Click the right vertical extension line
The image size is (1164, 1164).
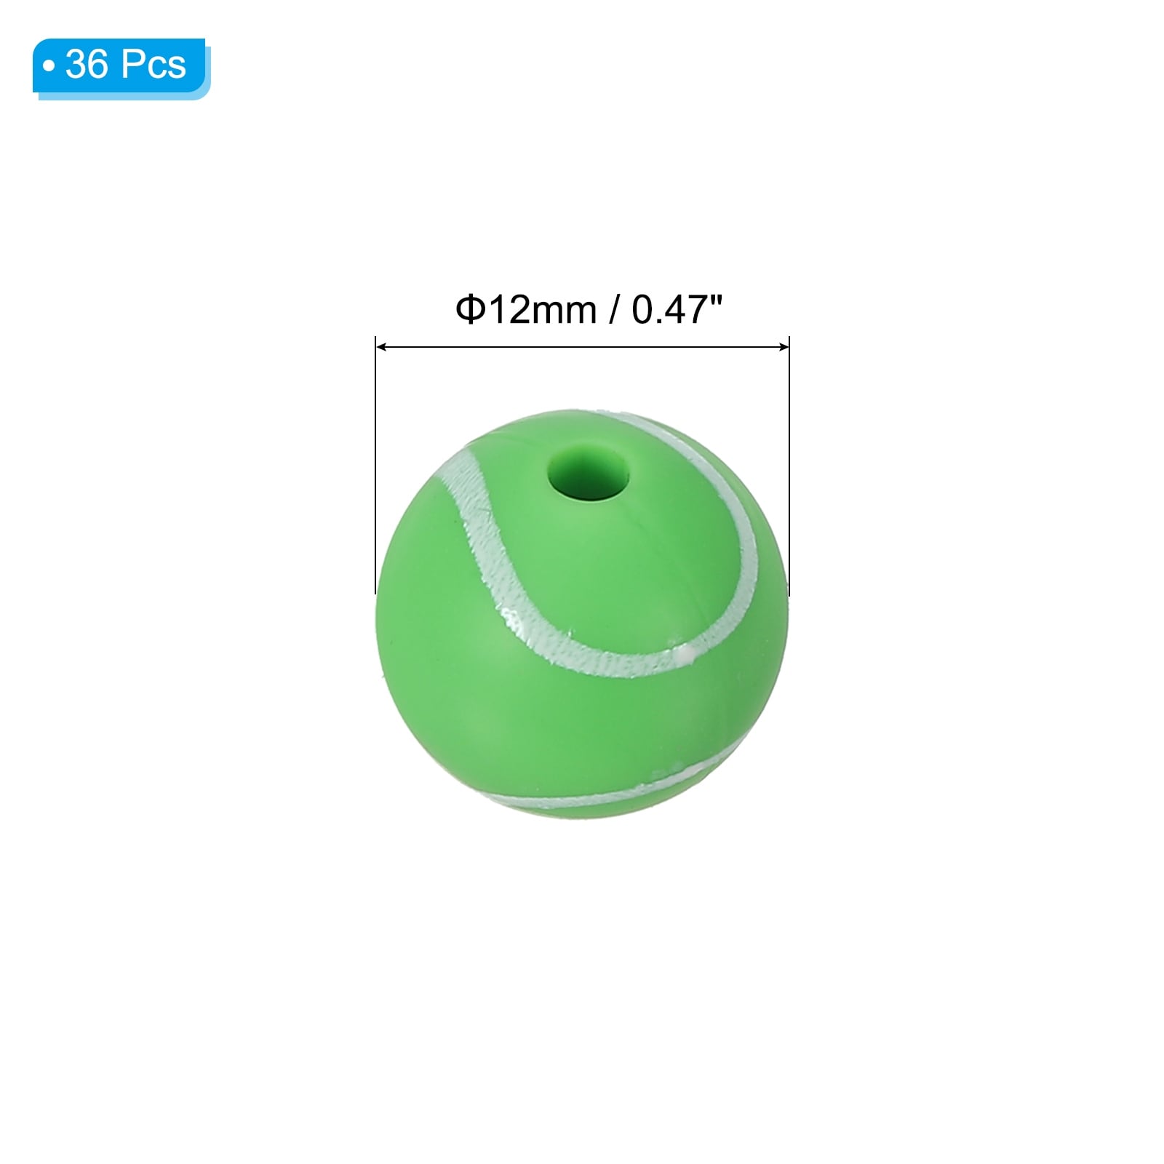pos(789,466)
